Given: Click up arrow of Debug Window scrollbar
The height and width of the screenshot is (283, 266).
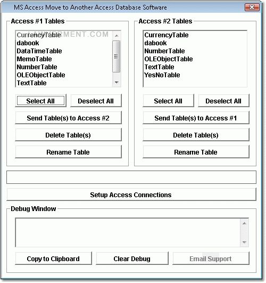Looking at the screenshot, I should (244, 223).
